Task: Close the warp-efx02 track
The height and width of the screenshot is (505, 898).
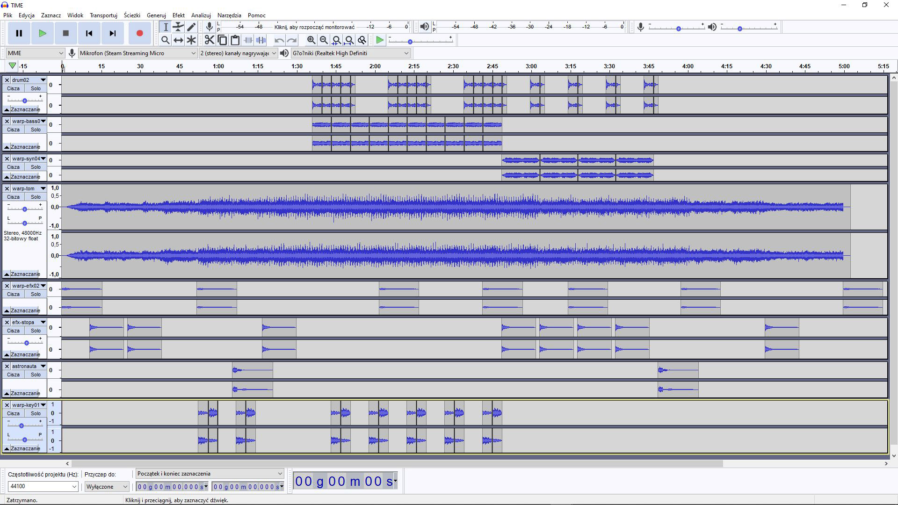Action: (7, 286)
